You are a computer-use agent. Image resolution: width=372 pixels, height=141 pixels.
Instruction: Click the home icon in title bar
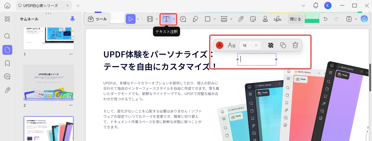click(7, 6)
